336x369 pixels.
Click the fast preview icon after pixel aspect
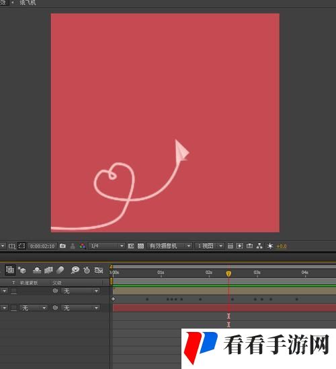pos(239,246)
